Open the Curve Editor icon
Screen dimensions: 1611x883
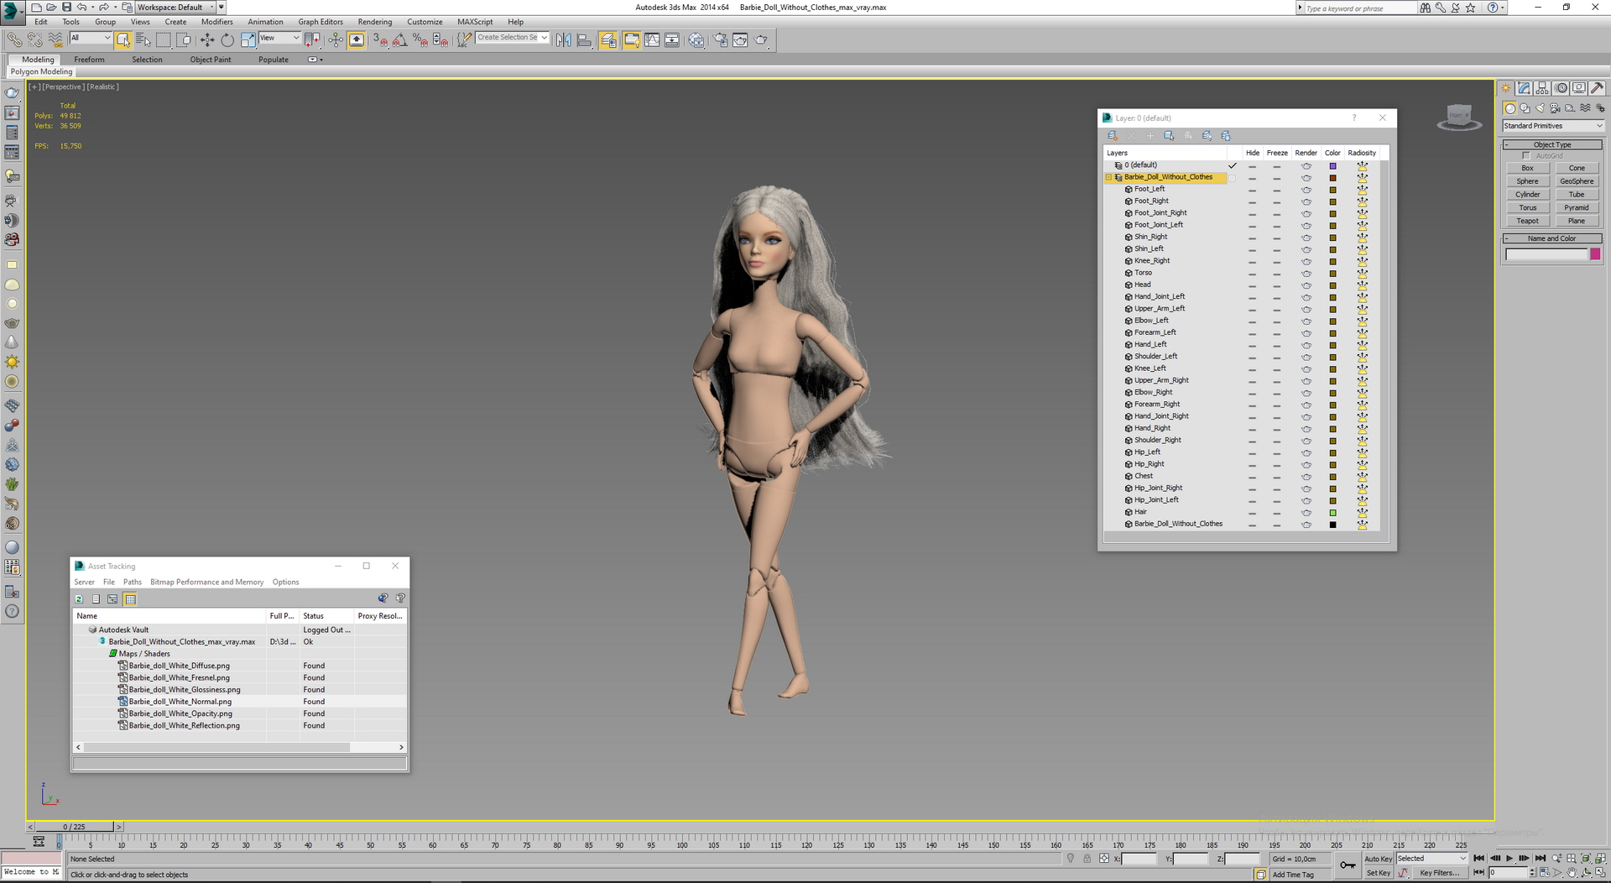(652, 39)
